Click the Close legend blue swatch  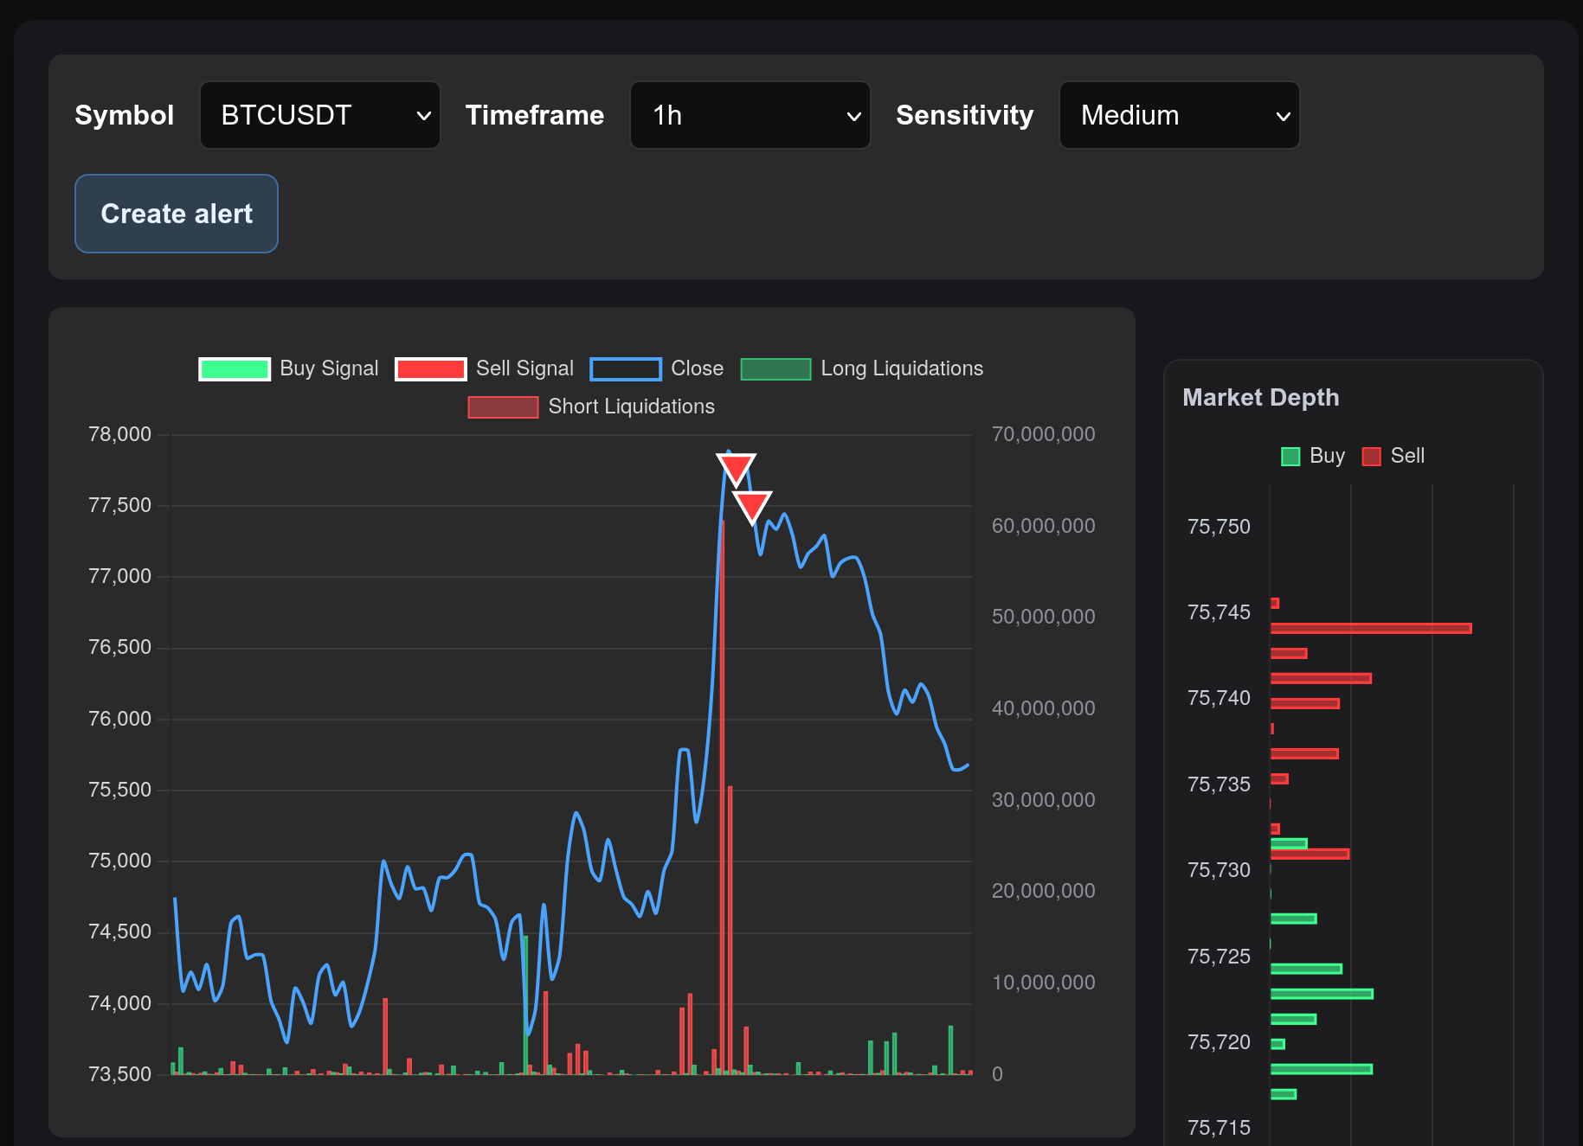pos(626,368)
